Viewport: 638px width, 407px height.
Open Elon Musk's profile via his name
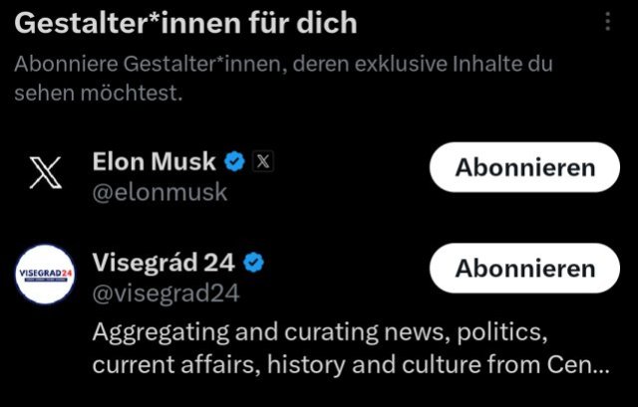pos(155,161)
